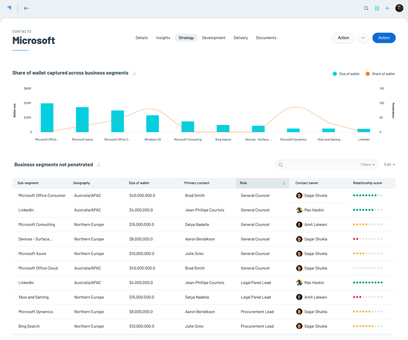Screen dimensions: 408x340
Task: Click the Bing Search label on chart axis
Action: coord(223,139)
